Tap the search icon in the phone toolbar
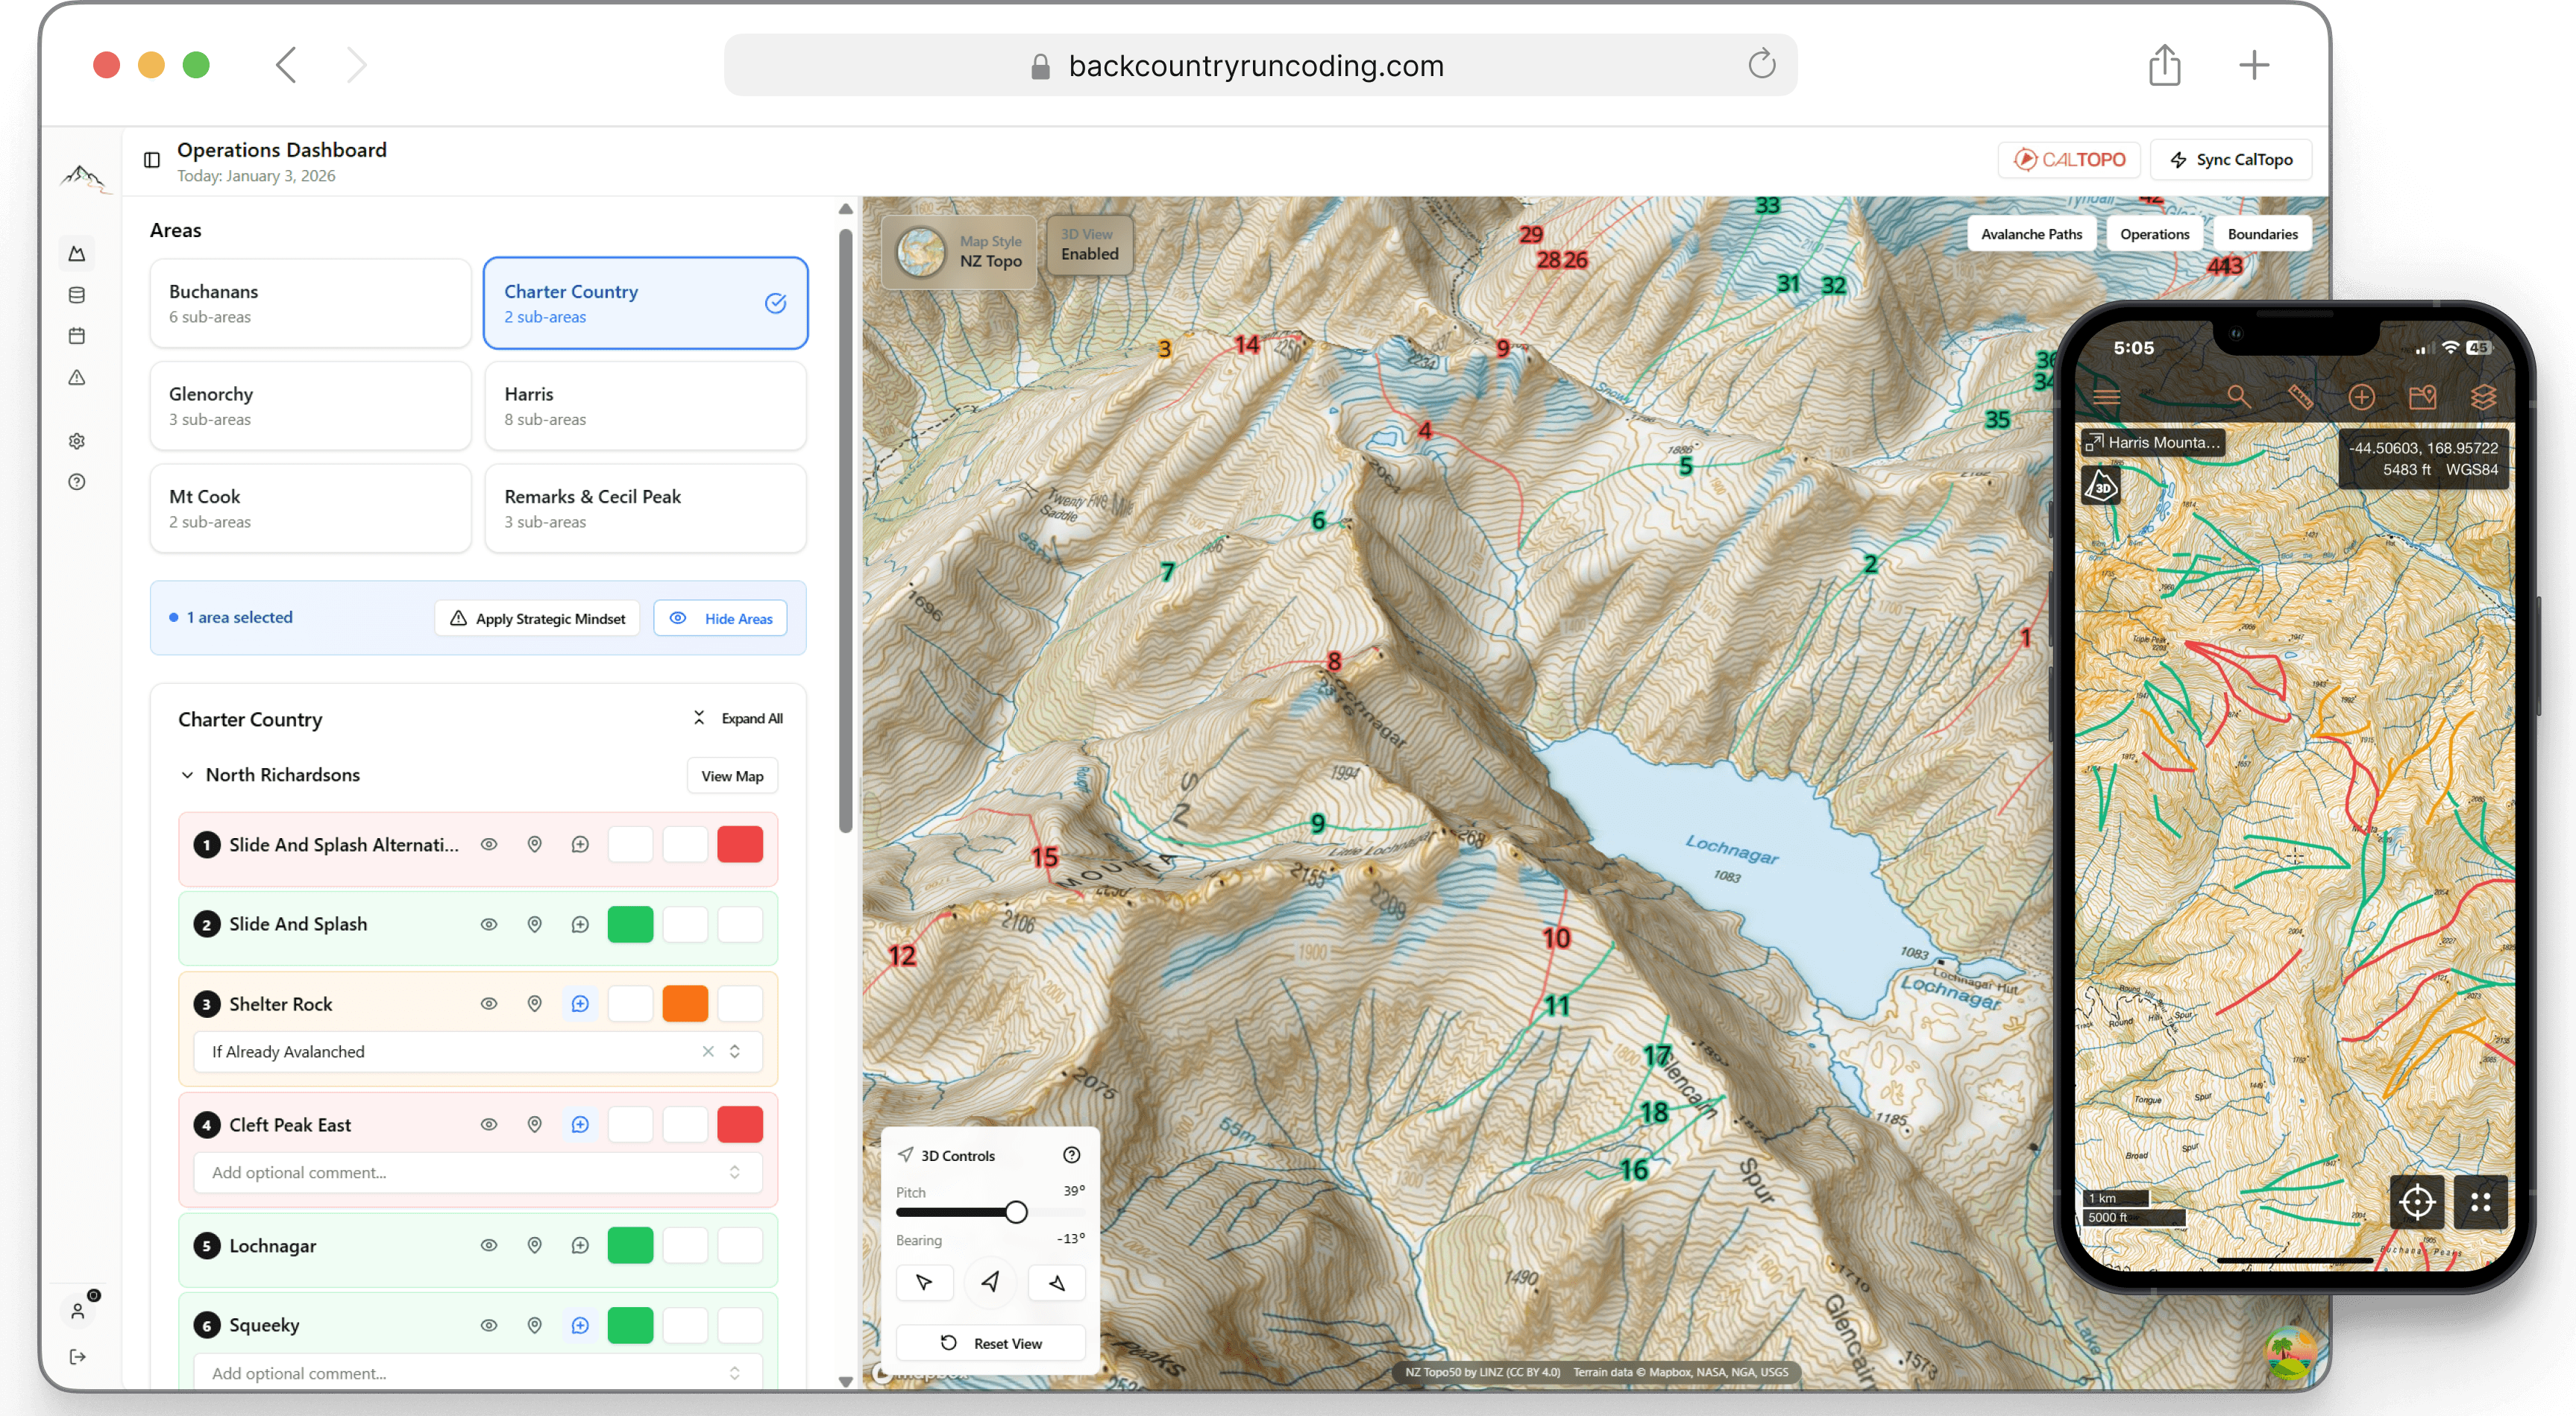This screenshot has height=1416, width=2576. coord(2239,396)
